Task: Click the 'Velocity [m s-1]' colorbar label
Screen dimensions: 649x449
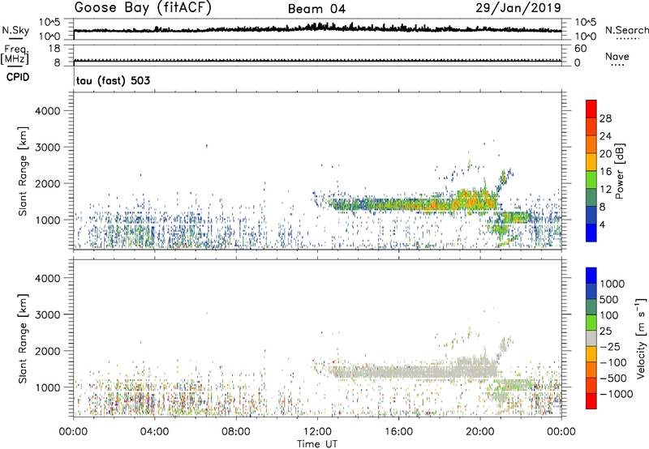Action: coord(642,338)
